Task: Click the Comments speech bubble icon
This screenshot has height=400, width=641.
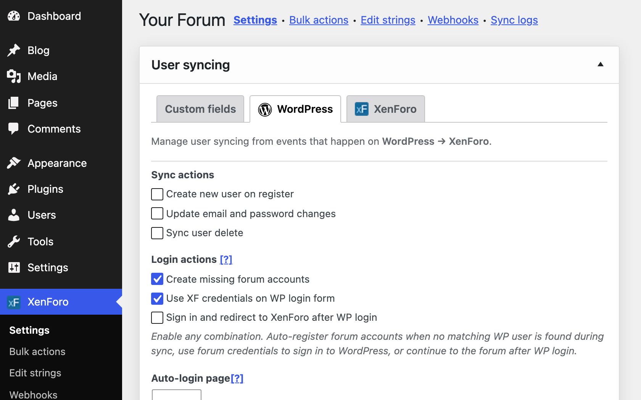Action: [x=14, y=129]
